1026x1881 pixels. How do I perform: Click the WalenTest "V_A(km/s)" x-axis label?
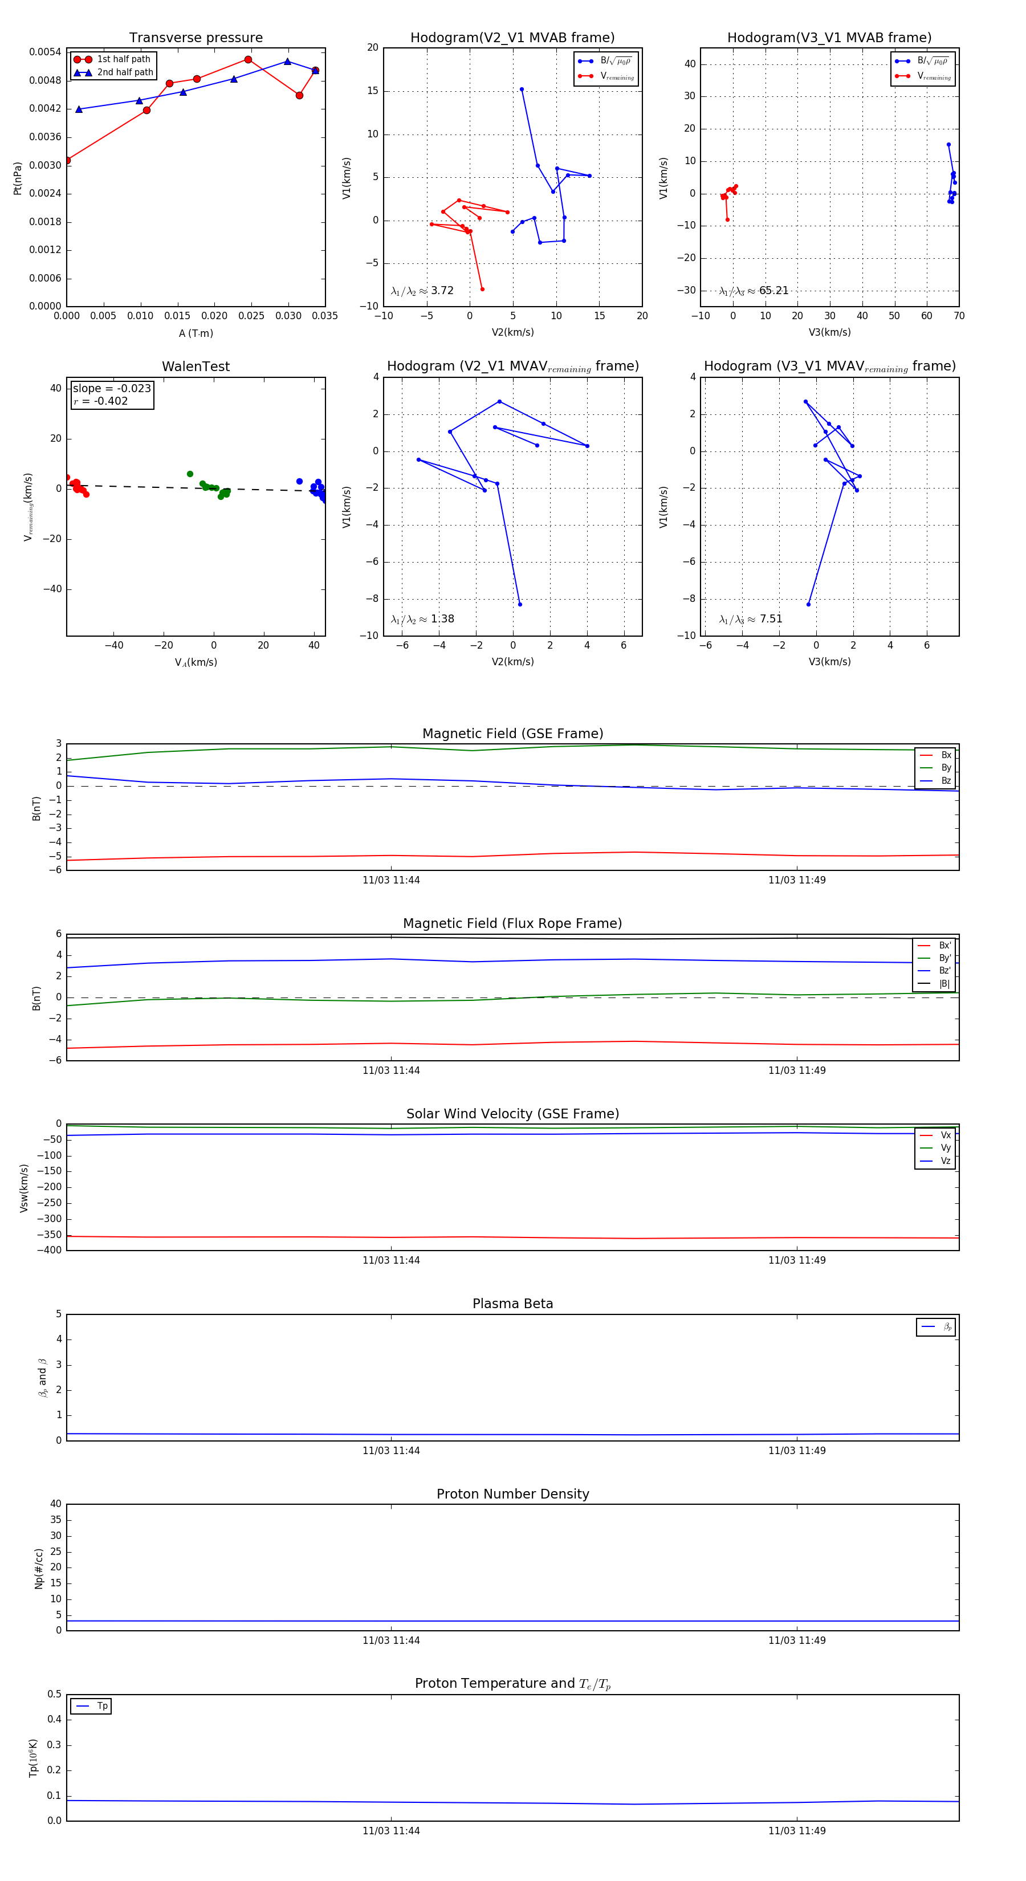(x=196, y=662)
